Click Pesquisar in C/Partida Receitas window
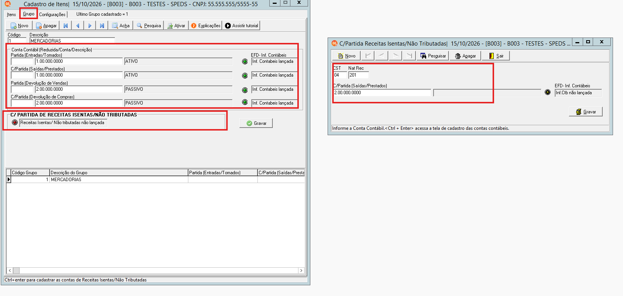This screenshot has width=623, height=296. [433, 56]
